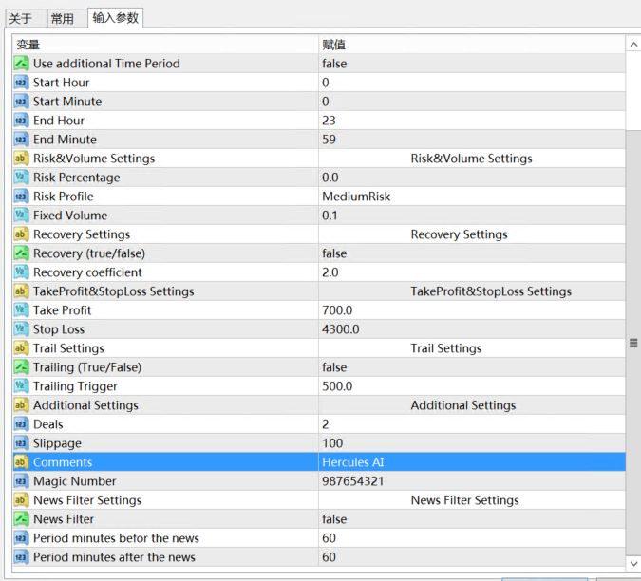
Task: Click the integer icon beside Slippage
Action: pyautogui.click(x=21, y=443)
